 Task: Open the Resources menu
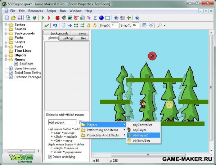(x=36, y=11)
